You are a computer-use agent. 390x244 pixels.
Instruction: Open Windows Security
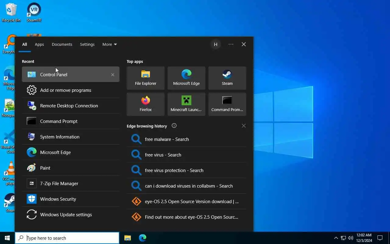(71, 199)
